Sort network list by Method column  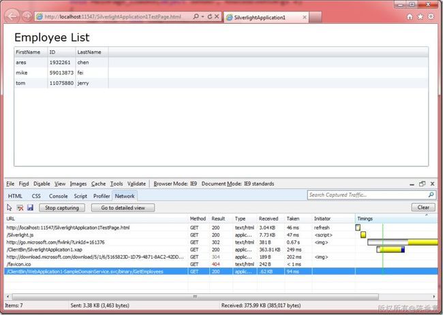[x=198, y=218]
